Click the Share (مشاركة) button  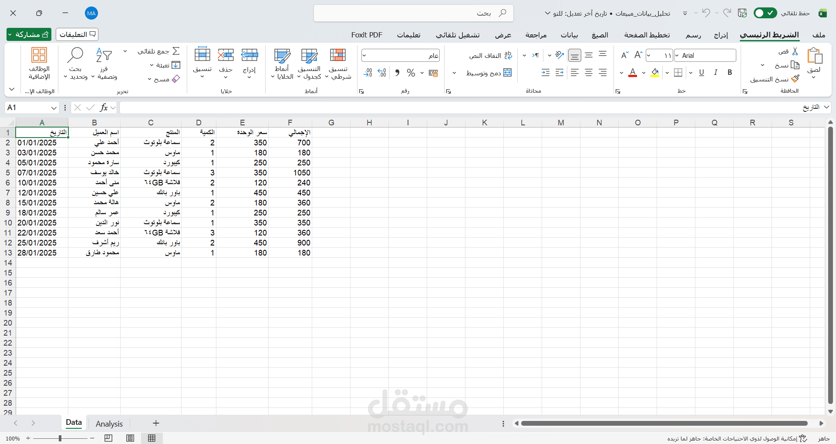[29, 34]
